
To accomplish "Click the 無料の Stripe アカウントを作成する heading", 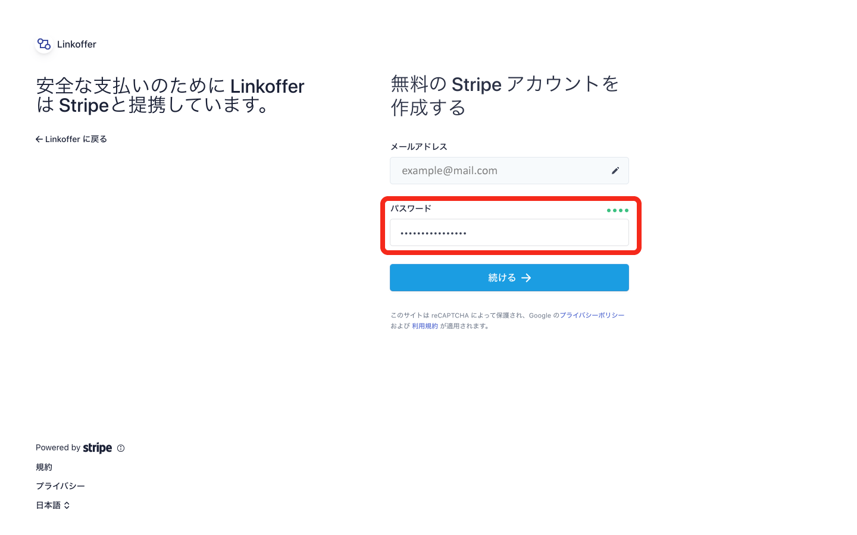I will pos(505,95).
